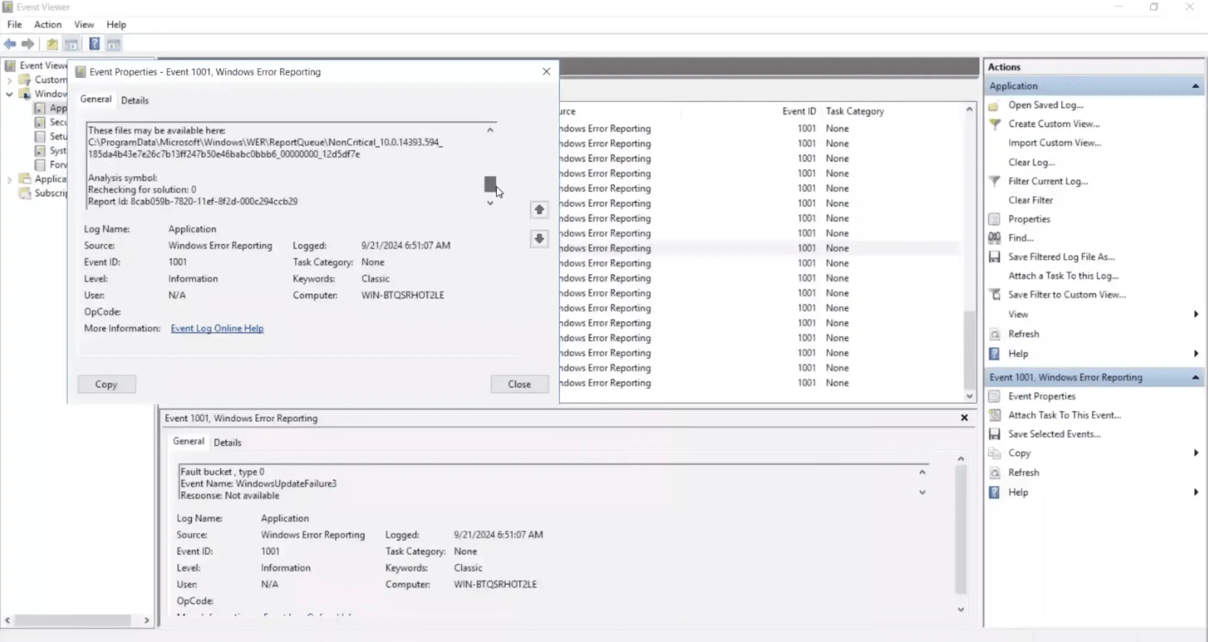Screen dimensions: 1208x642
Task: Collapse the Event 1001 actions section
Action: (x=1195, y=377)
